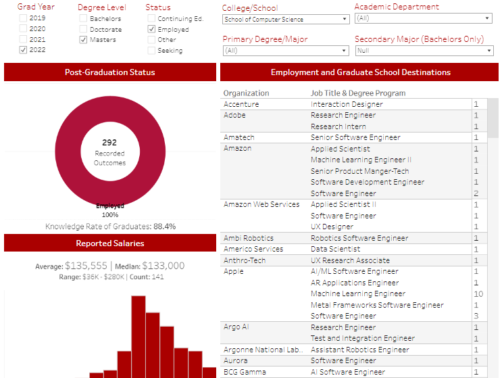Click Robotics Software Engineer job title
This screenshot has height=378, width=504.
(359, 238)
